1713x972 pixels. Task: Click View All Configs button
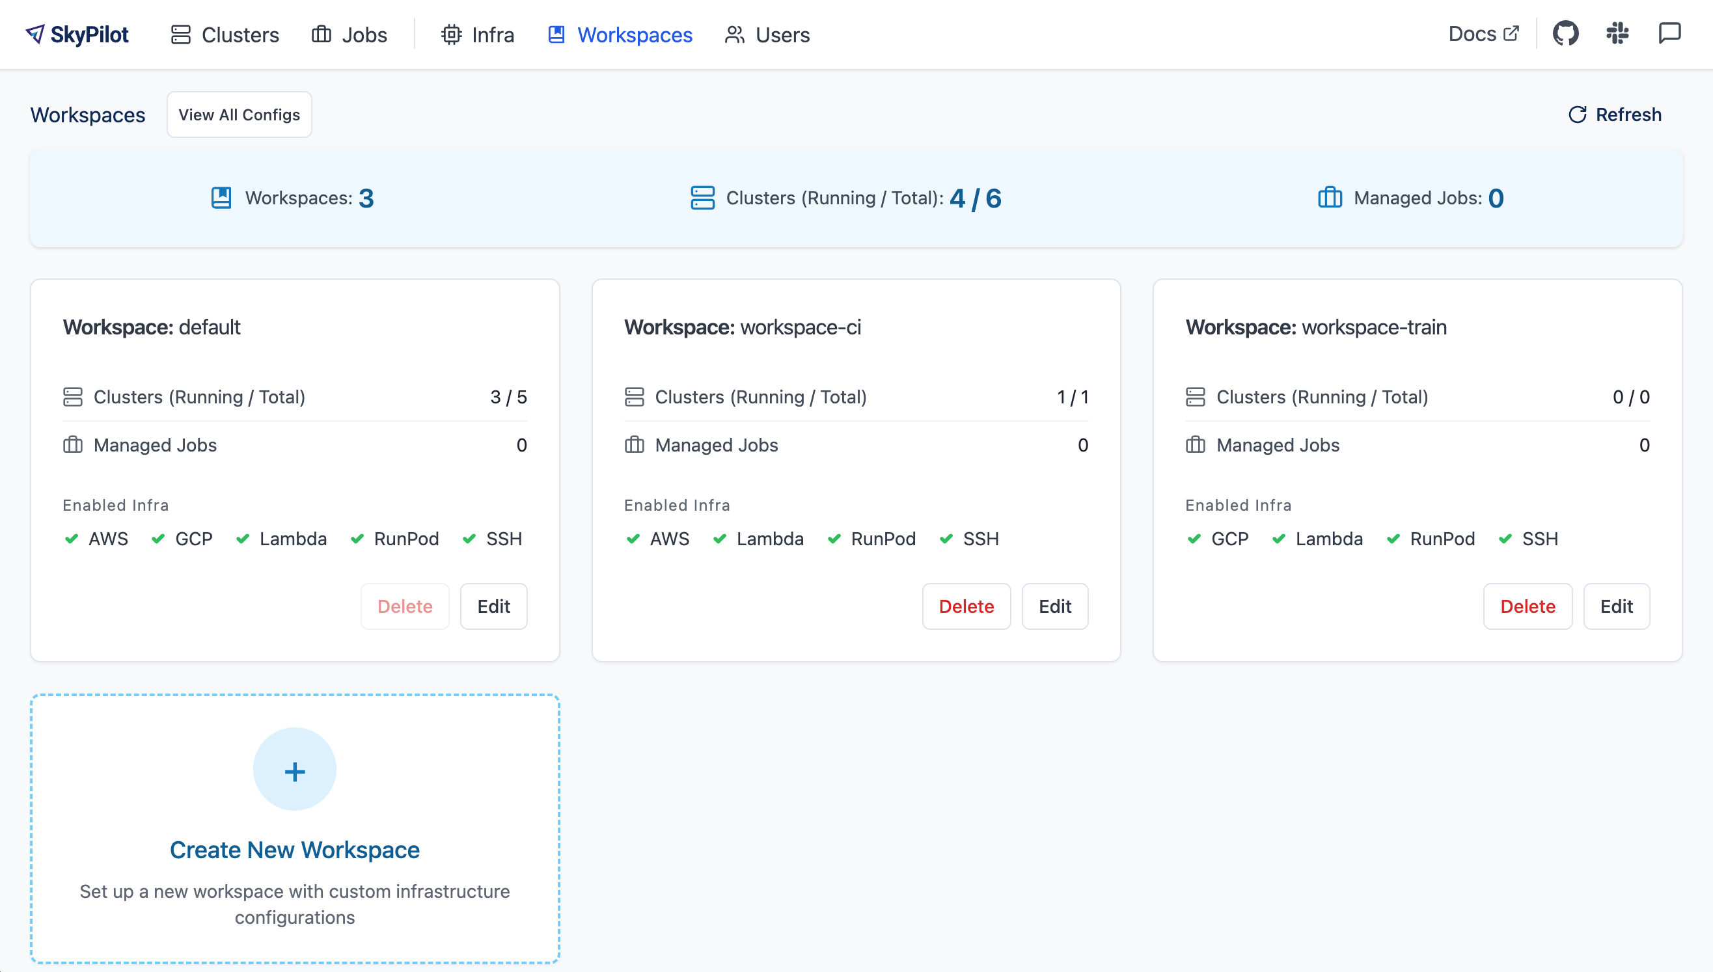pos(239,115)
